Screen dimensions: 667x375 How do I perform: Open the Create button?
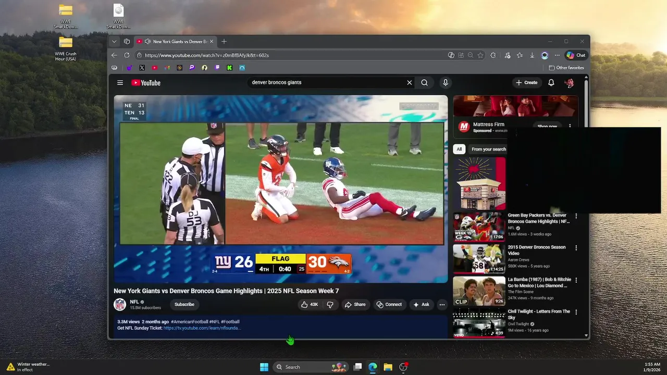coord(526,82)
